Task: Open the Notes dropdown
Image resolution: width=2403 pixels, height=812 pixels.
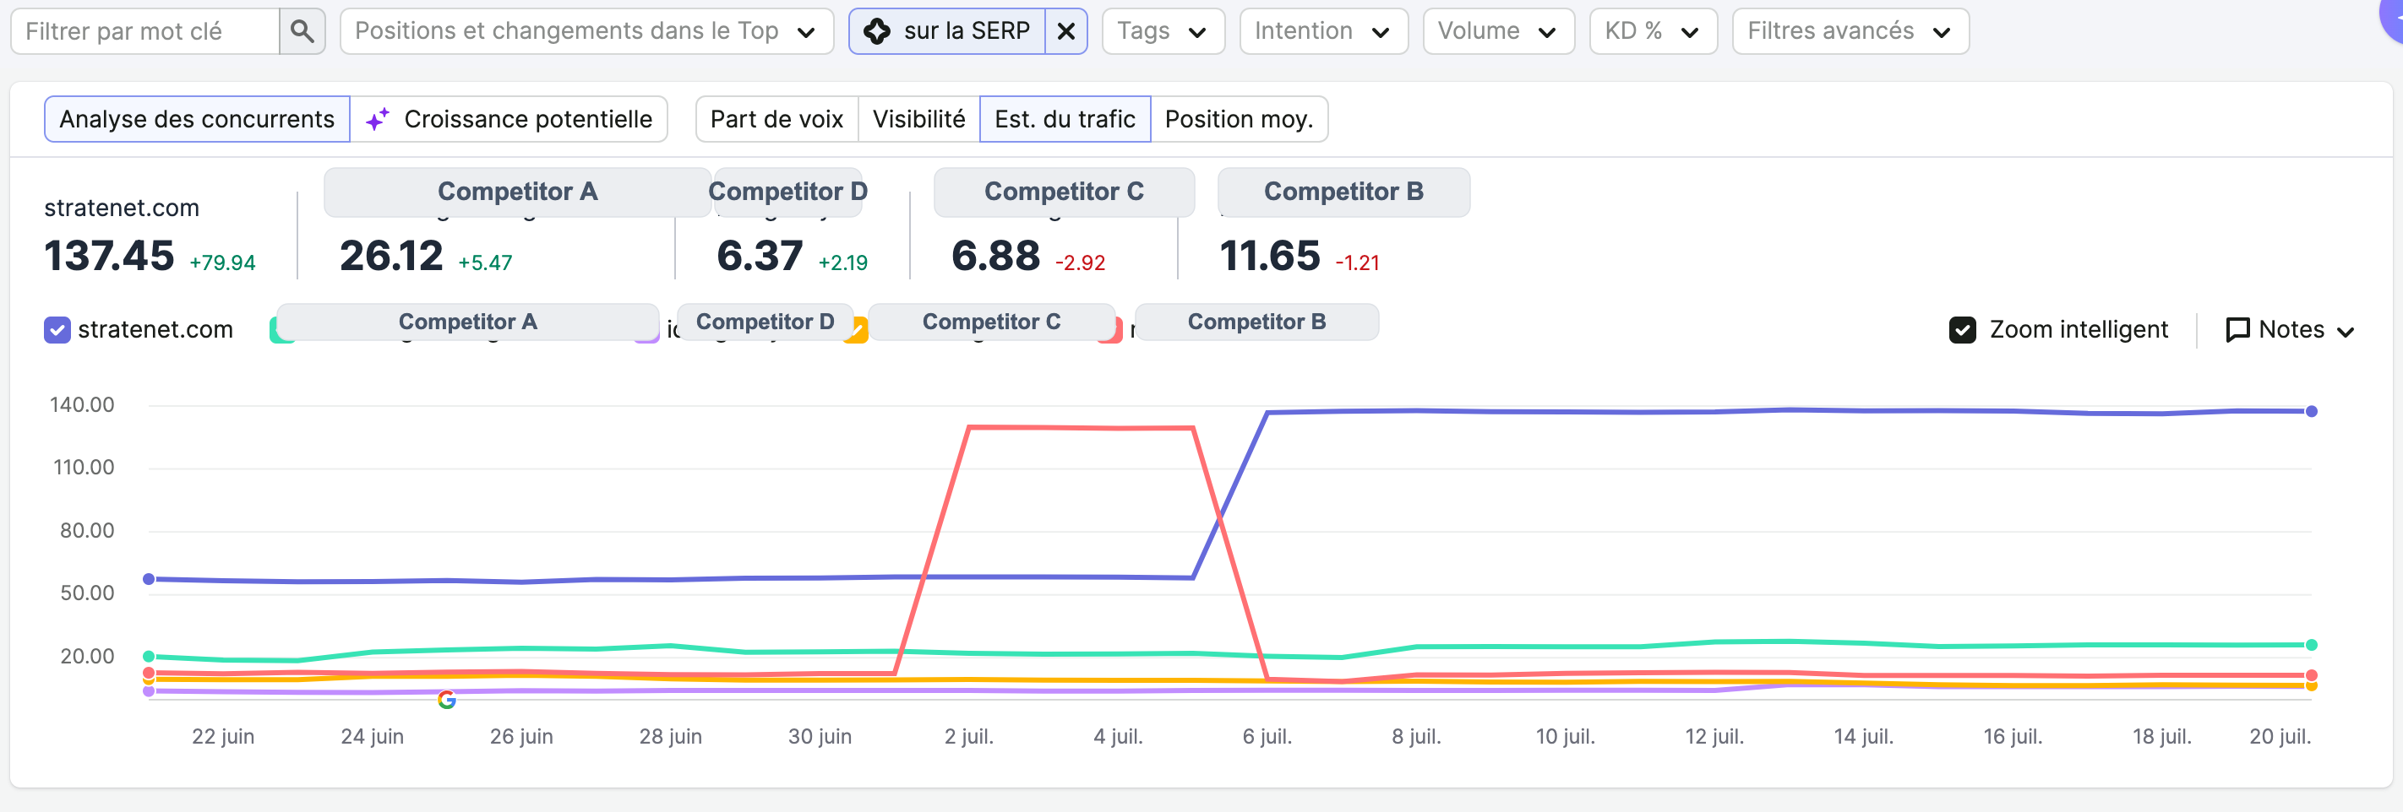Action: (x=2290, y=330)
